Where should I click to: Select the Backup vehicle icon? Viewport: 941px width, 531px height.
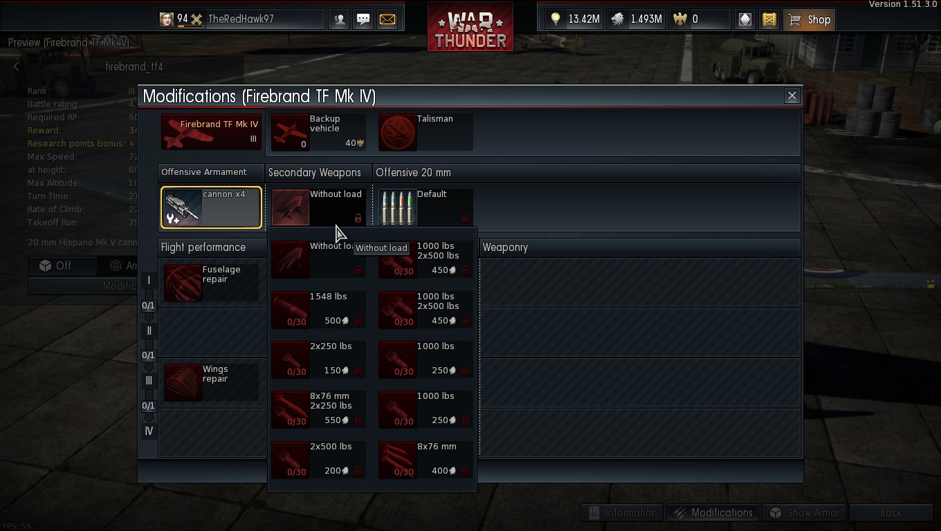318,132
